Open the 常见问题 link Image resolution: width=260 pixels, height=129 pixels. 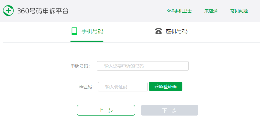(239, 11)
